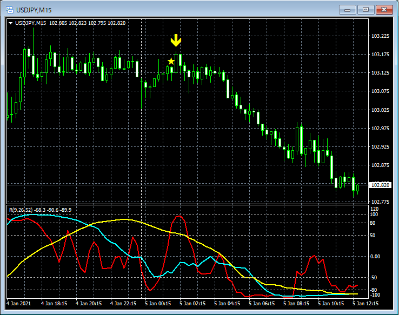Viewport: 399px width, 315px height.
Task: Minimize the USDJPY,M15 chart window
Action: click(x=348, y=9)
